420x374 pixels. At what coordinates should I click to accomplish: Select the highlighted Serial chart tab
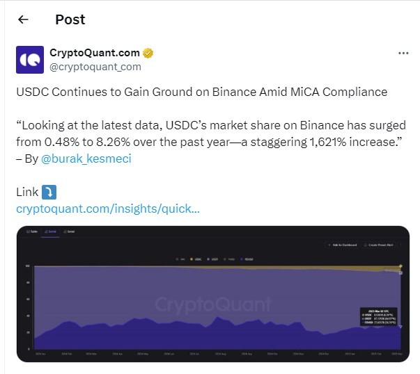50,231
